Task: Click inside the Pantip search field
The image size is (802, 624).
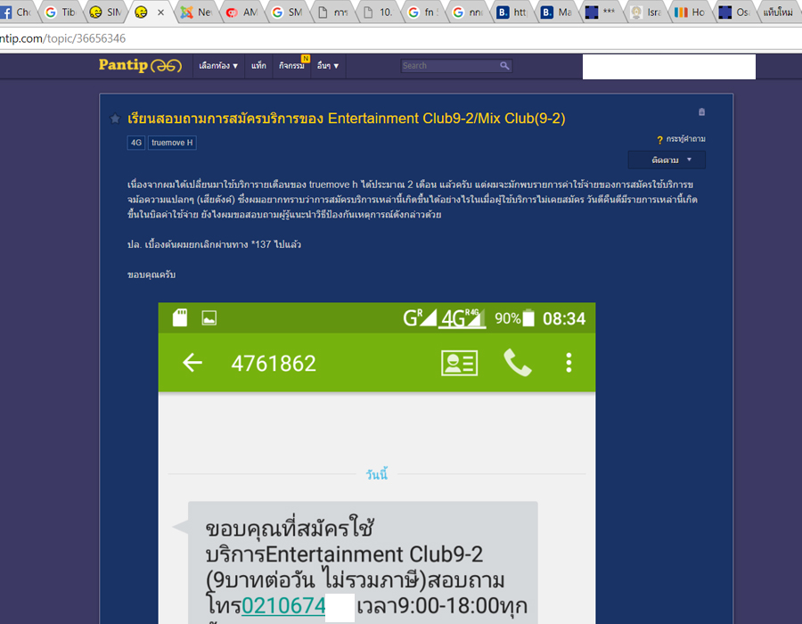Action: tap(449, 66)
